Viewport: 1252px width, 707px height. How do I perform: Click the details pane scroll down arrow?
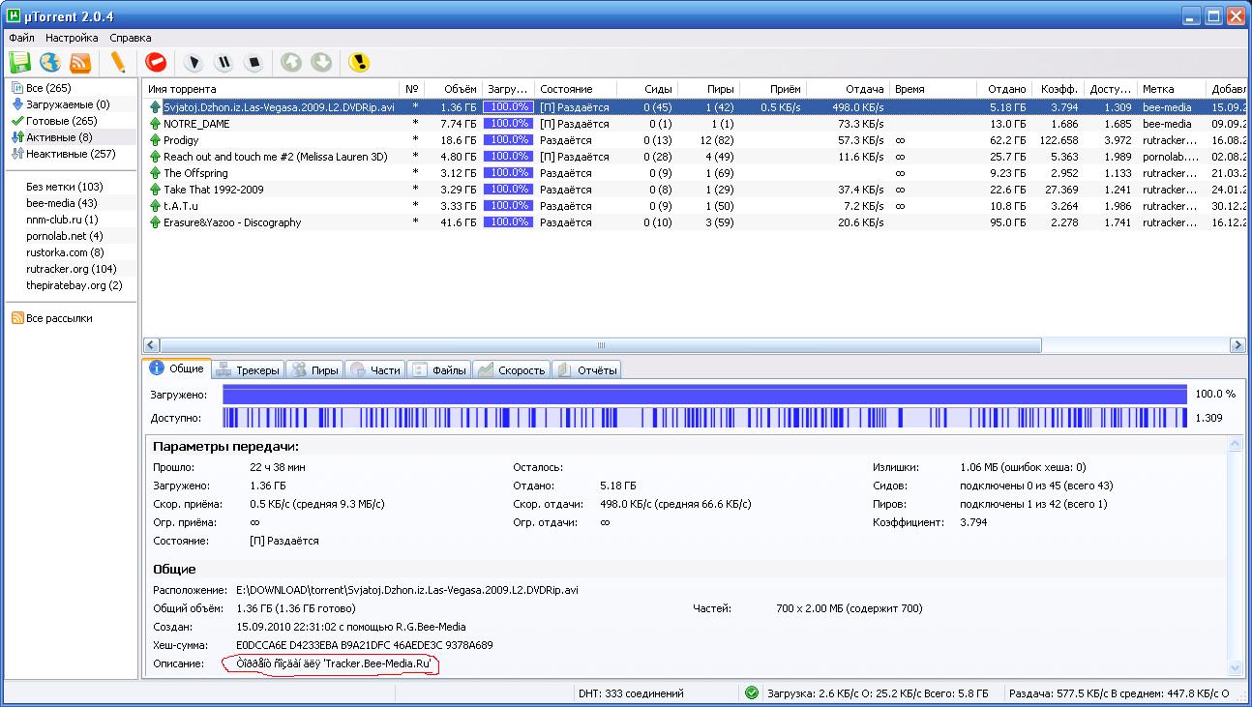[x=1235, y=667]
